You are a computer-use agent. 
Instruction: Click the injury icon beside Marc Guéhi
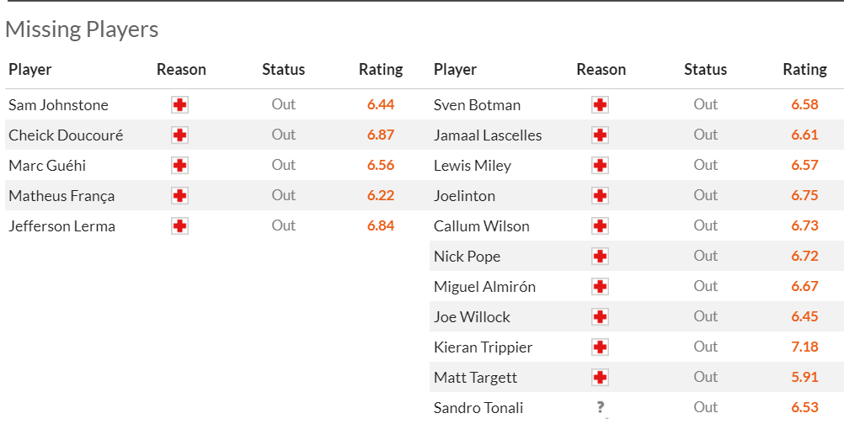pos(179,166)
